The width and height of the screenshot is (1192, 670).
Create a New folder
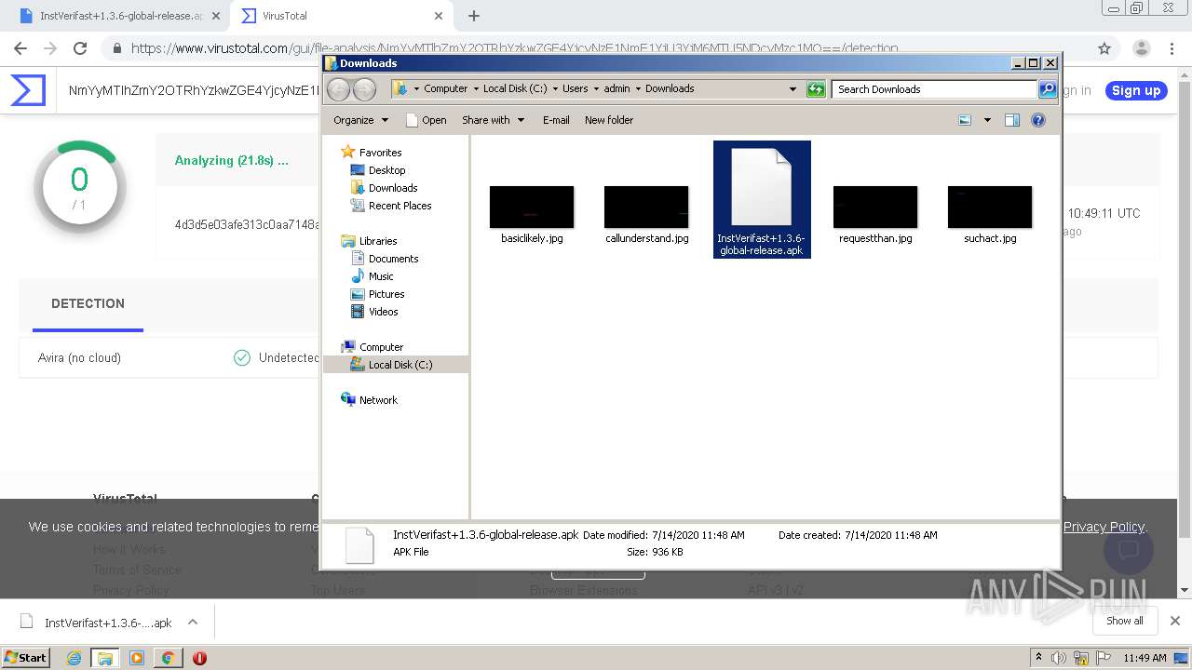click(x=609, y=120)
